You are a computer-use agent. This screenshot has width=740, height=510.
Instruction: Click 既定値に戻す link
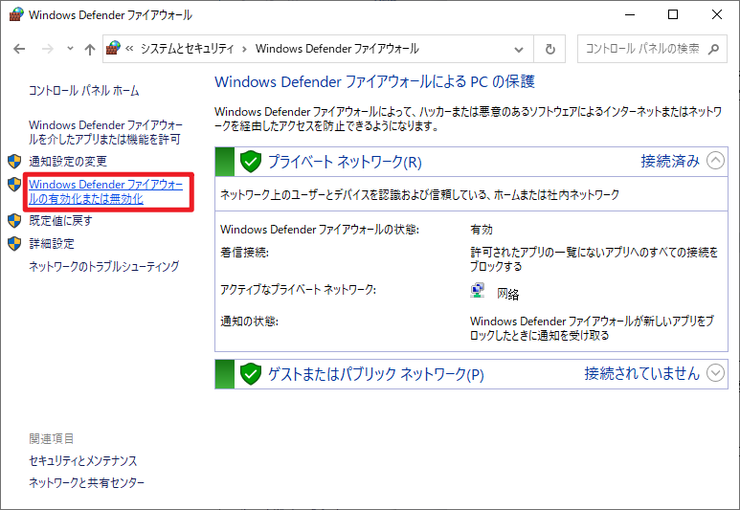tap(60, 220)
